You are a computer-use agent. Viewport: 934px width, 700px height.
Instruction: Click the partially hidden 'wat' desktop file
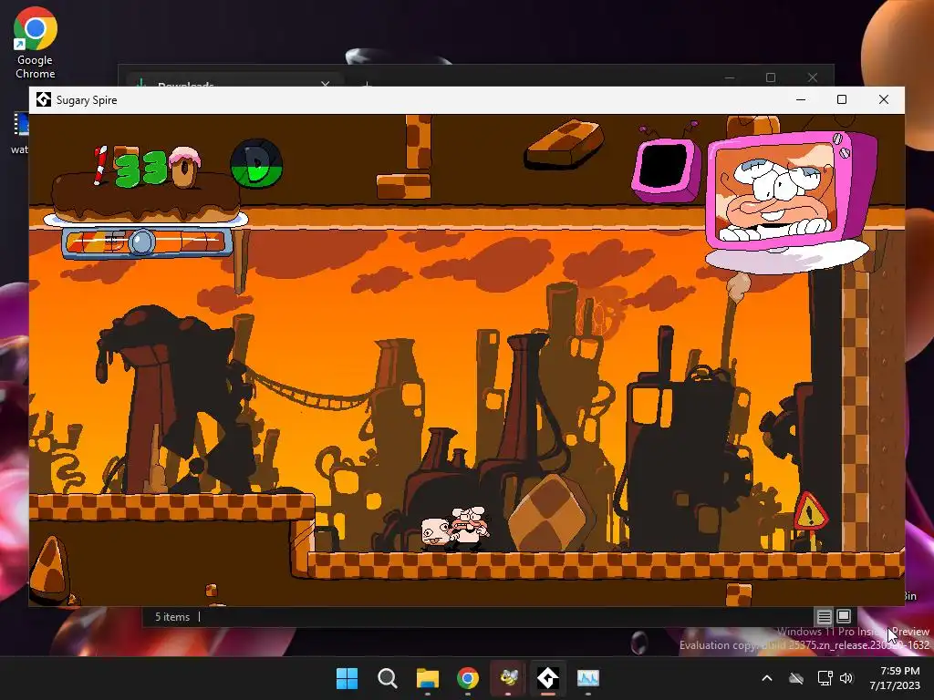point(20,133)
